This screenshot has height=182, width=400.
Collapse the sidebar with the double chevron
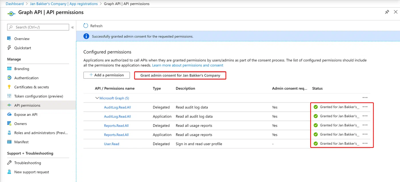click(73, 27)
